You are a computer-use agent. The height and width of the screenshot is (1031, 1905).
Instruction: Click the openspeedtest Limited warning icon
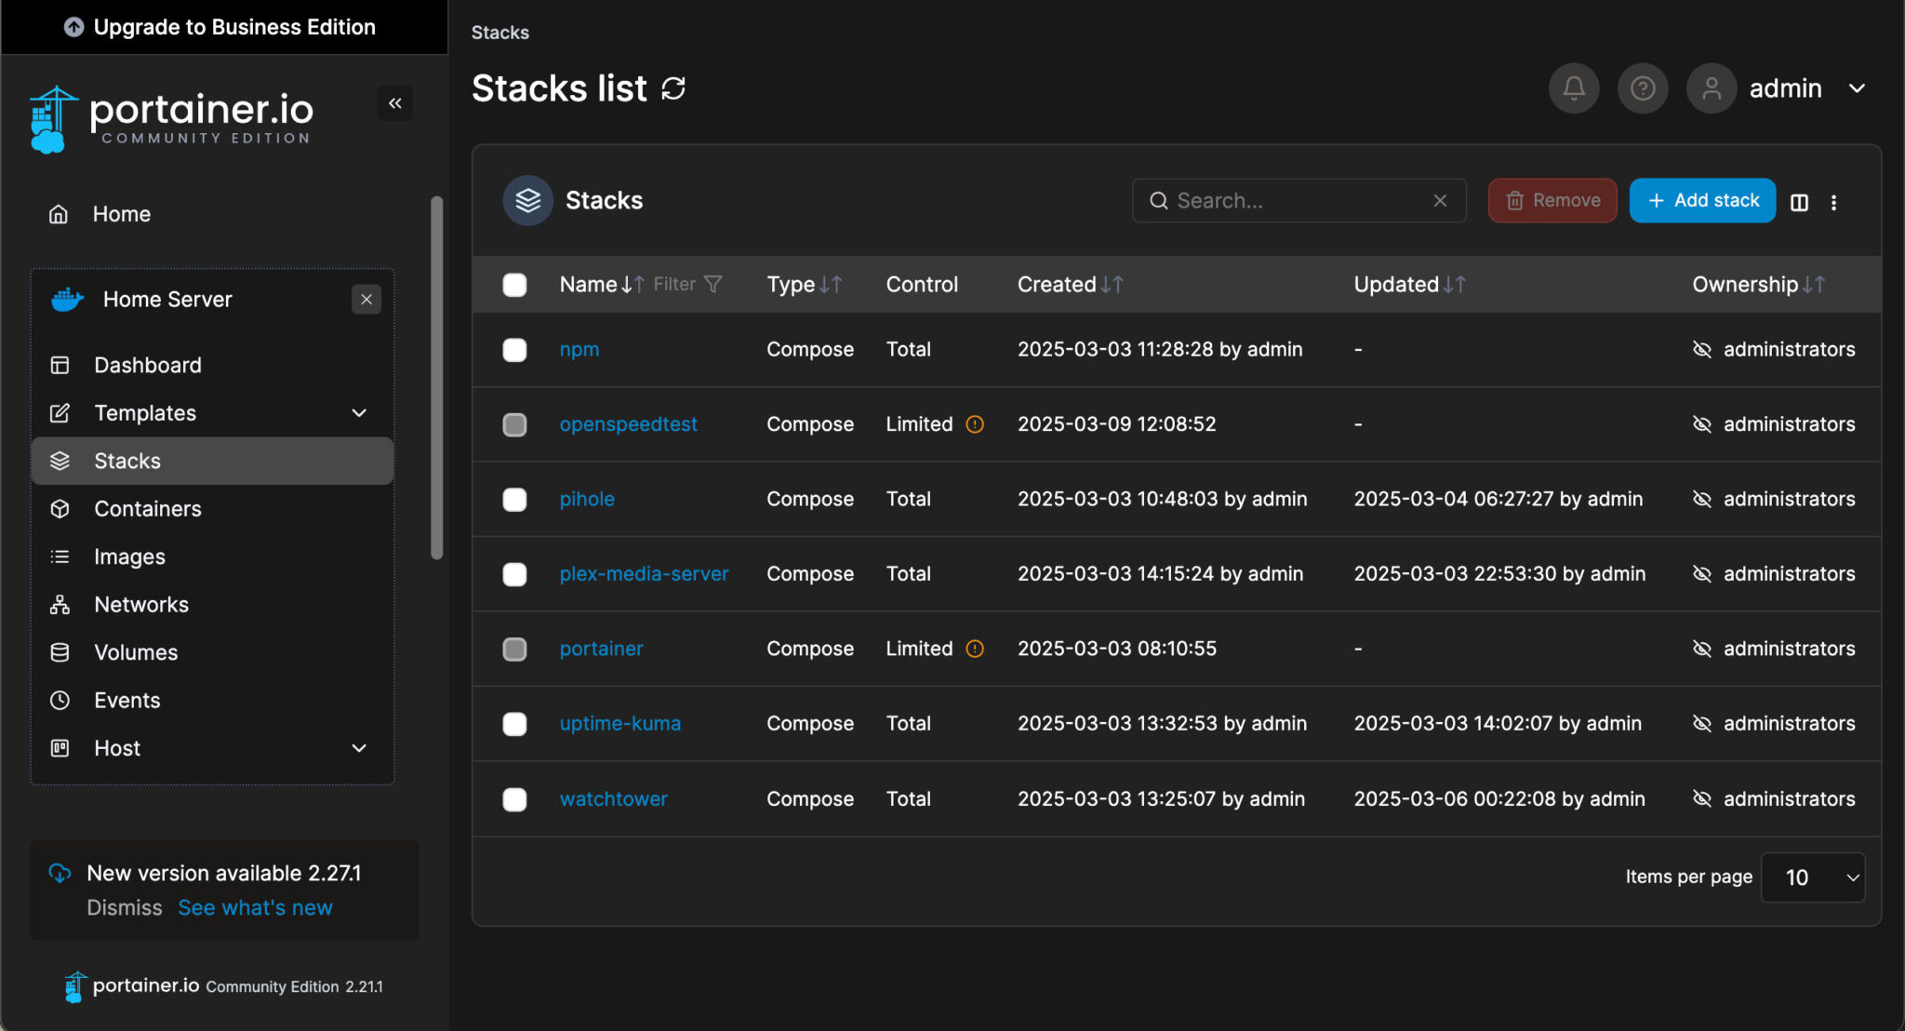point(974,424)
